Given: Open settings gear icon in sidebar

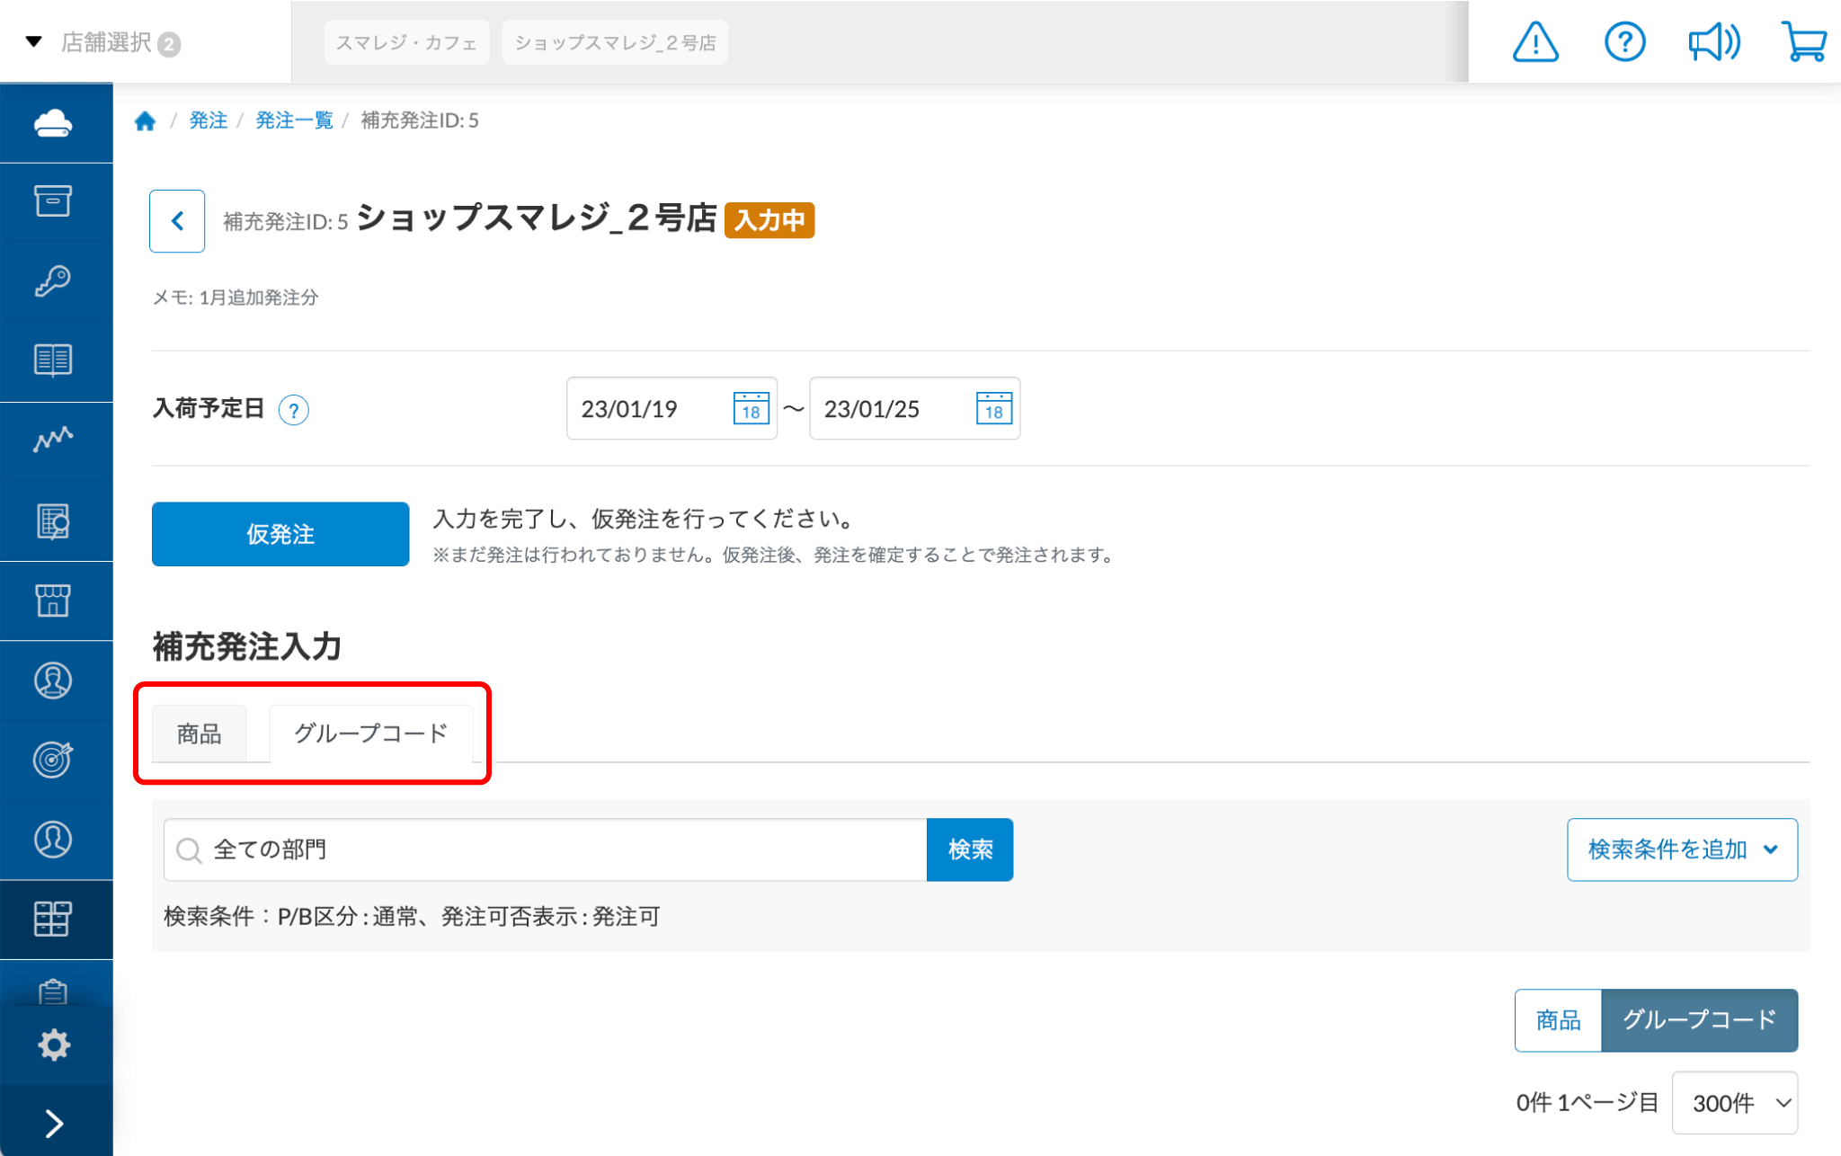Looking at the screenshot, I should (x=54, y=1045).
